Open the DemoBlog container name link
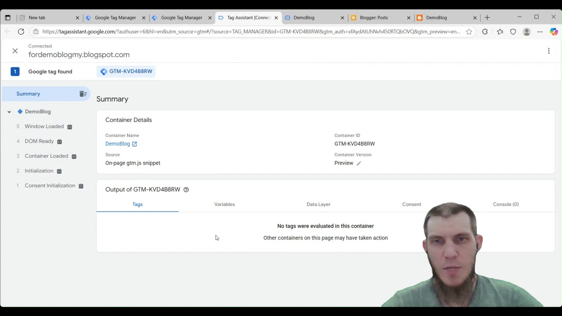The height and width of the screenshot is (316, 562). pyautogui.click(x=118, y=144)
